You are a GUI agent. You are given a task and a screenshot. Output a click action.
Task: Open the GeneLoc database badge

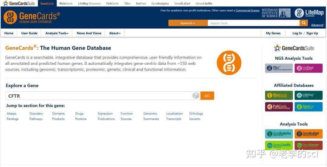[309, 107]
